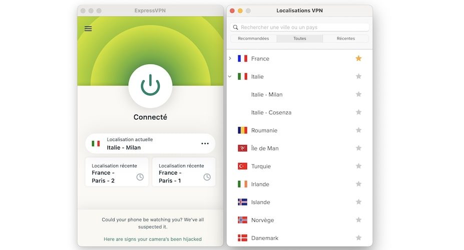Collapse the Italie server list
This screenshot has height=250, width=464.
[230, 76]
